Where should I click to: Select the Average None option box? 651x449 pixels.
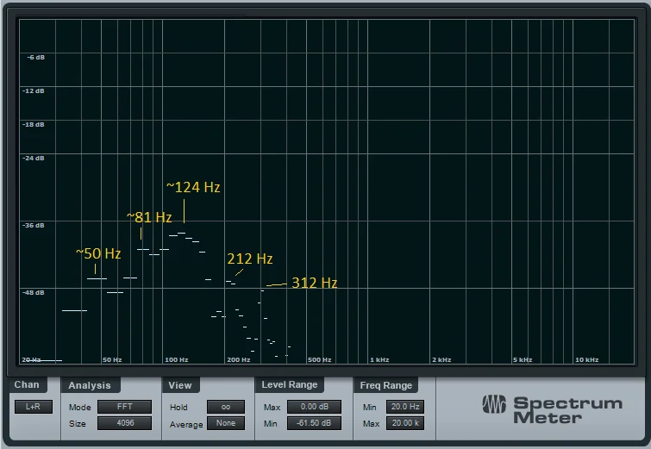226,423
